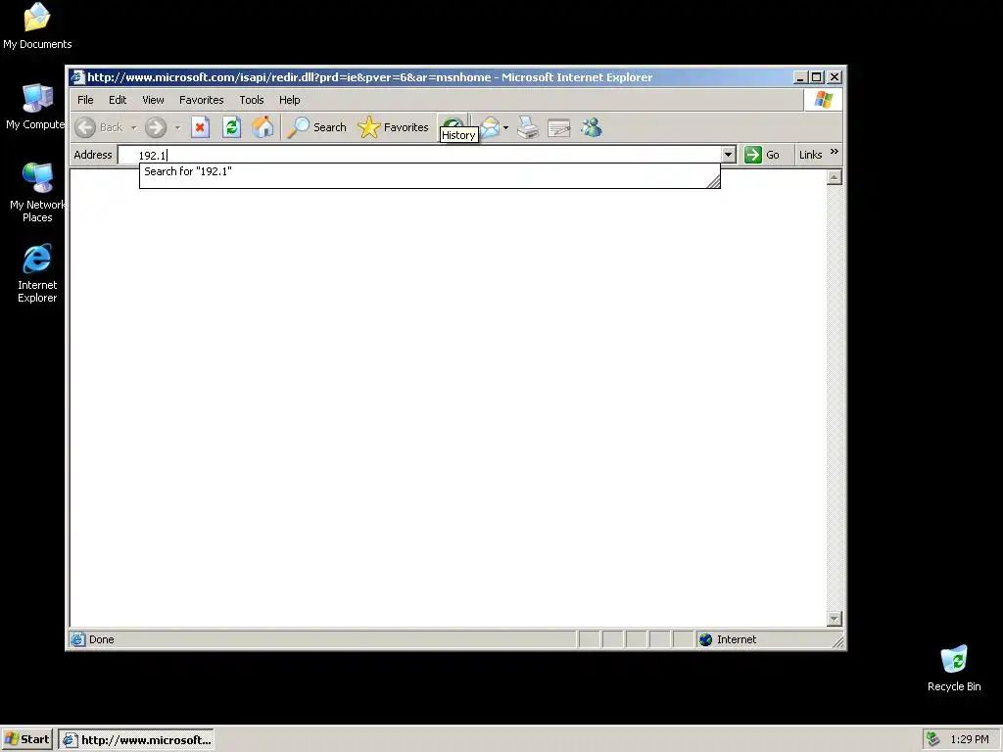The image size is (1003, 752).
Task: Click the Internet Explorer taskbar button
Action: [136, 740]
